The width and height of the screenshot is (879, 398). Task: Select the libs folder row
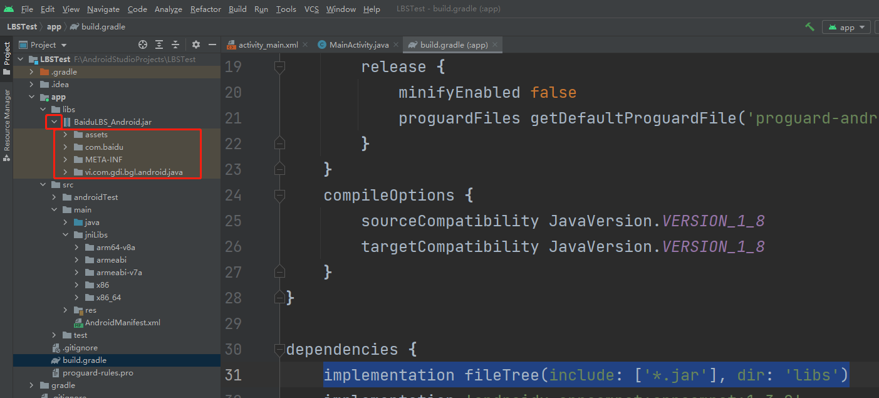point(68,109)
